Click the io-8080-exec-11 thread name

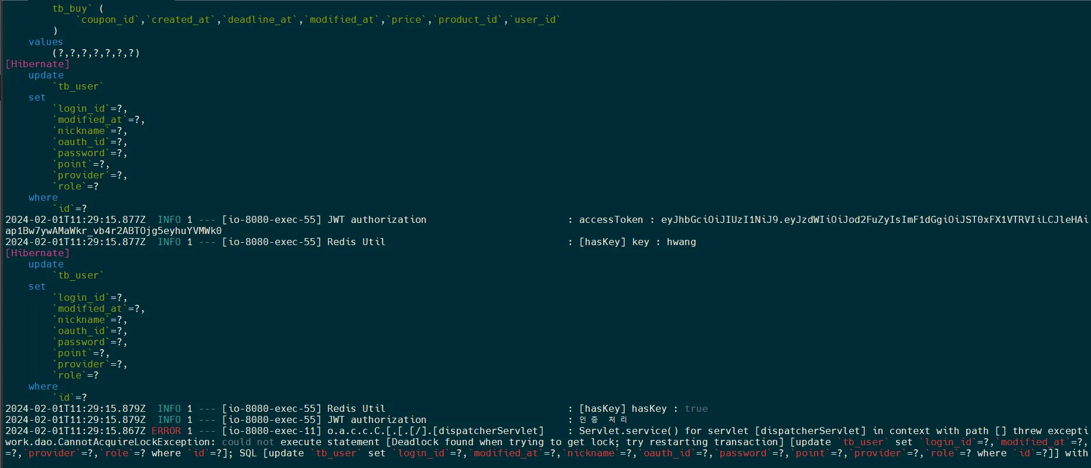point(272,431)
